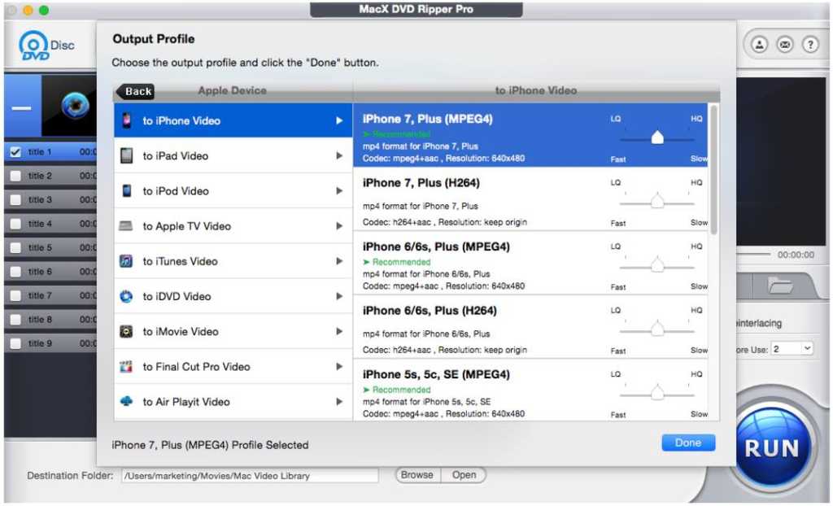Click the contact email envelope icon

783,45
